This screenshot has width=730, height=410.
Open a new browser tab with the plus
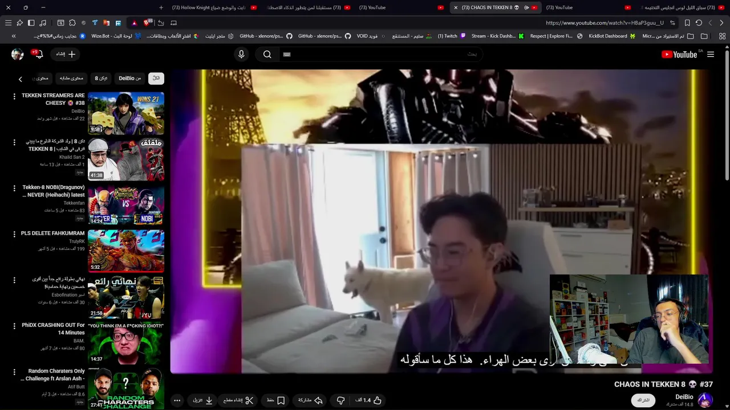pyautogui.click(x=161, y=7)
